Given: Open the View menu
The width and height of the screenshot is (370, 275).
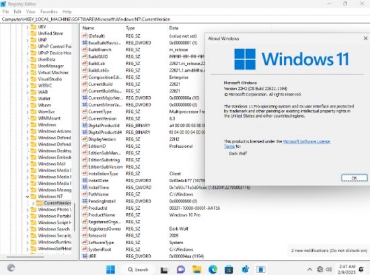Looking at the screenshot, I should 31,11.
